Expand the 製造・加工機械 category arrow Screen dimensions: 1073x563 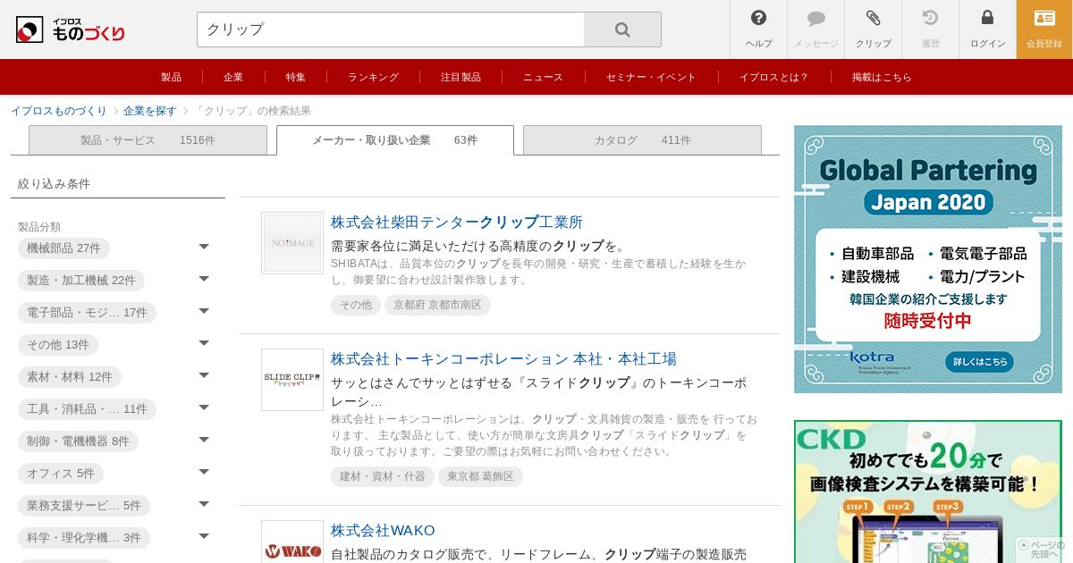click(204, 279)
